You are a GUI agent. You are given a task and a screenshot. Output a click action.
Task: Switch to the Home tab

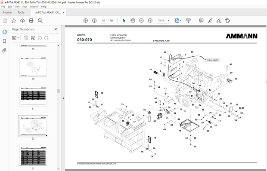click(7, 12)
